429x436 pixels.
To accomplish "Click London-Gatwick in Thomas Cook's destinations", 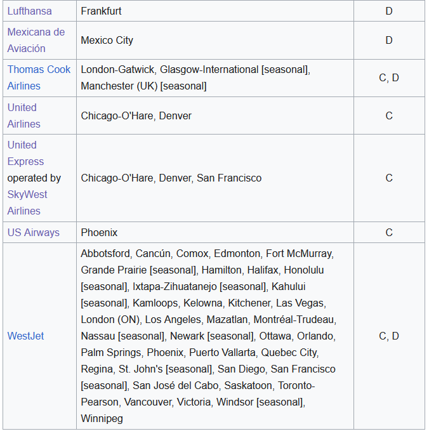I will [x=117, y=69].
